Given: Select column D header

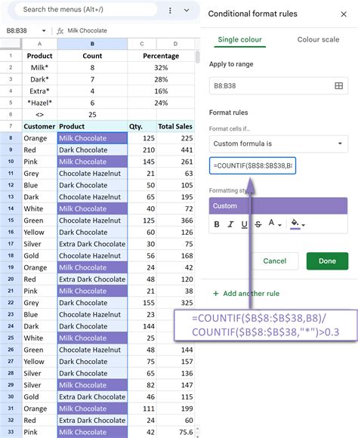Looking at the screenshot, I should 175,44.
